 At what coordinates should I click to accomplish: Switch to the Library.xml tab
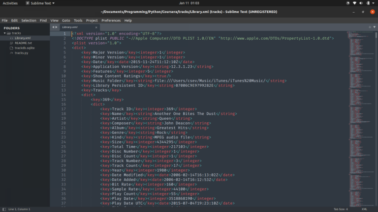(80, 27)
